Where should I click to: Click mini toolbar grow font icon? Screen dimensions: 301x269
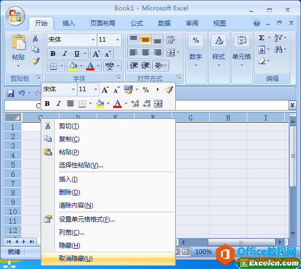click(105, 90)
